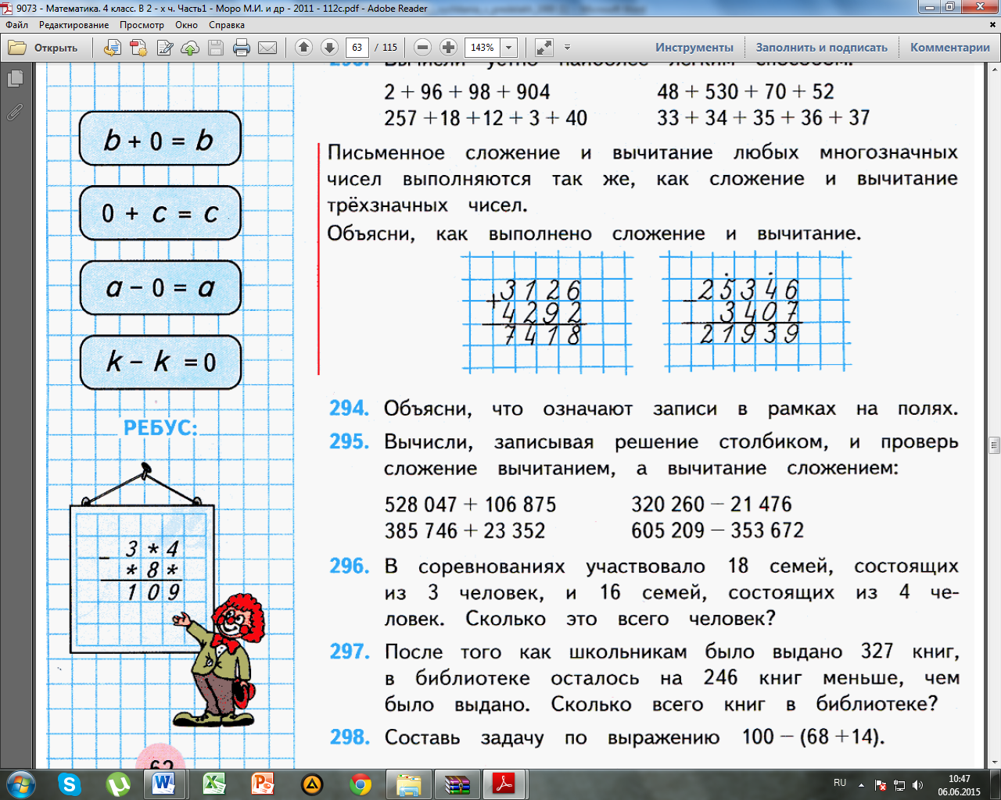The height and width of the screenshot is (800, 1001).
Task: Click exercise number 297
Action: 349,652
